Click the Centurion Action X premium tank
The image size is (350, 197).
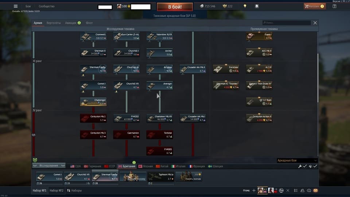coord(259,118)
